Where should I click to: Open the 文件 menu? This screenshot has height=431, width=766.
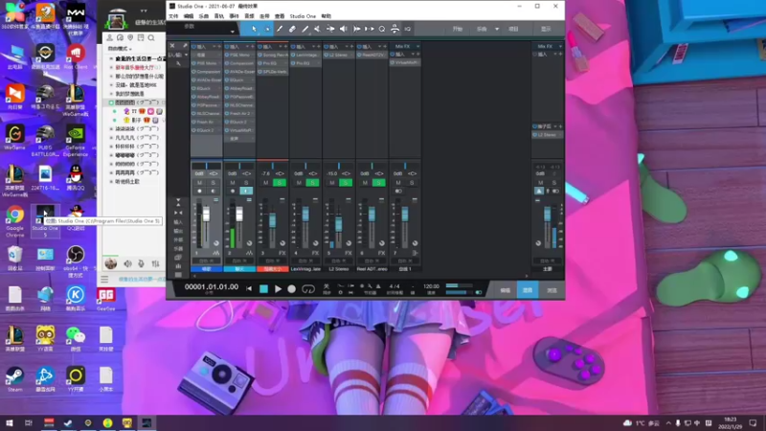click(x=173, y=16)
